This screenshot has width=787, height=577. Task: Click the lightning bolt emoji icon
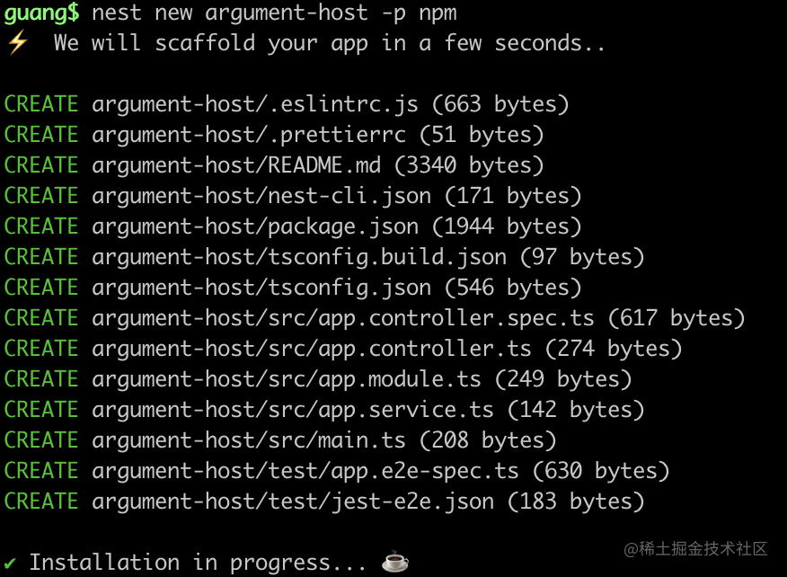(x=17, y=43)
